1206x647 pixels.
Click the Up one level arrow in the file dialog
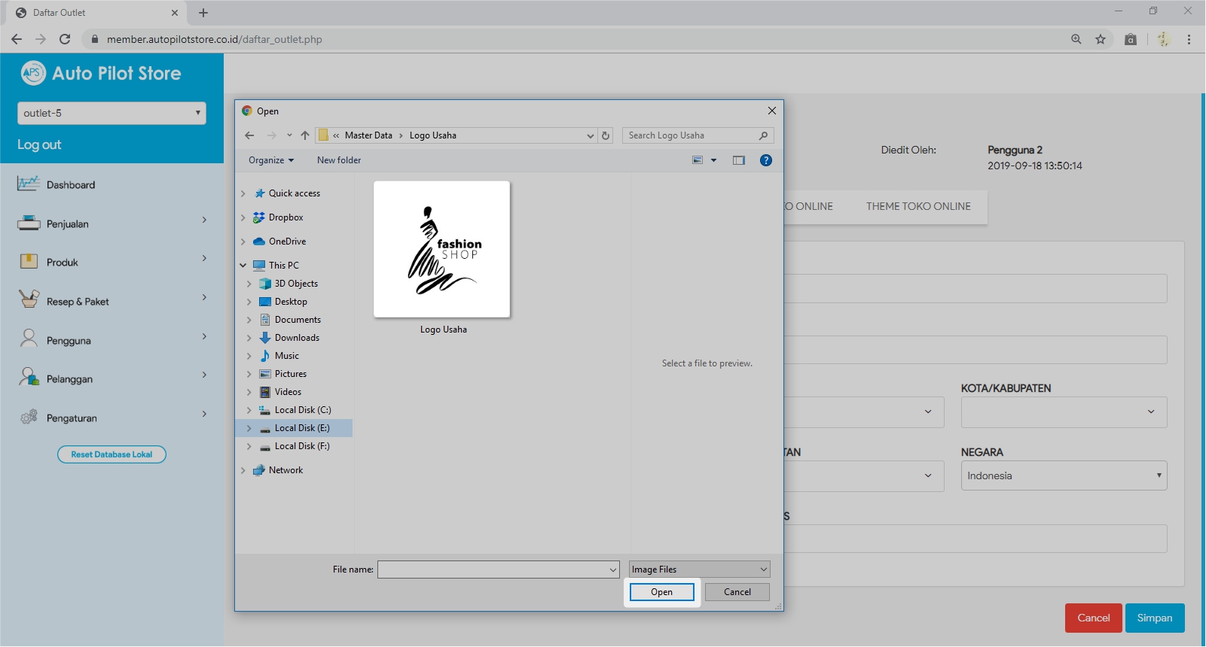(x=304, y=135)
